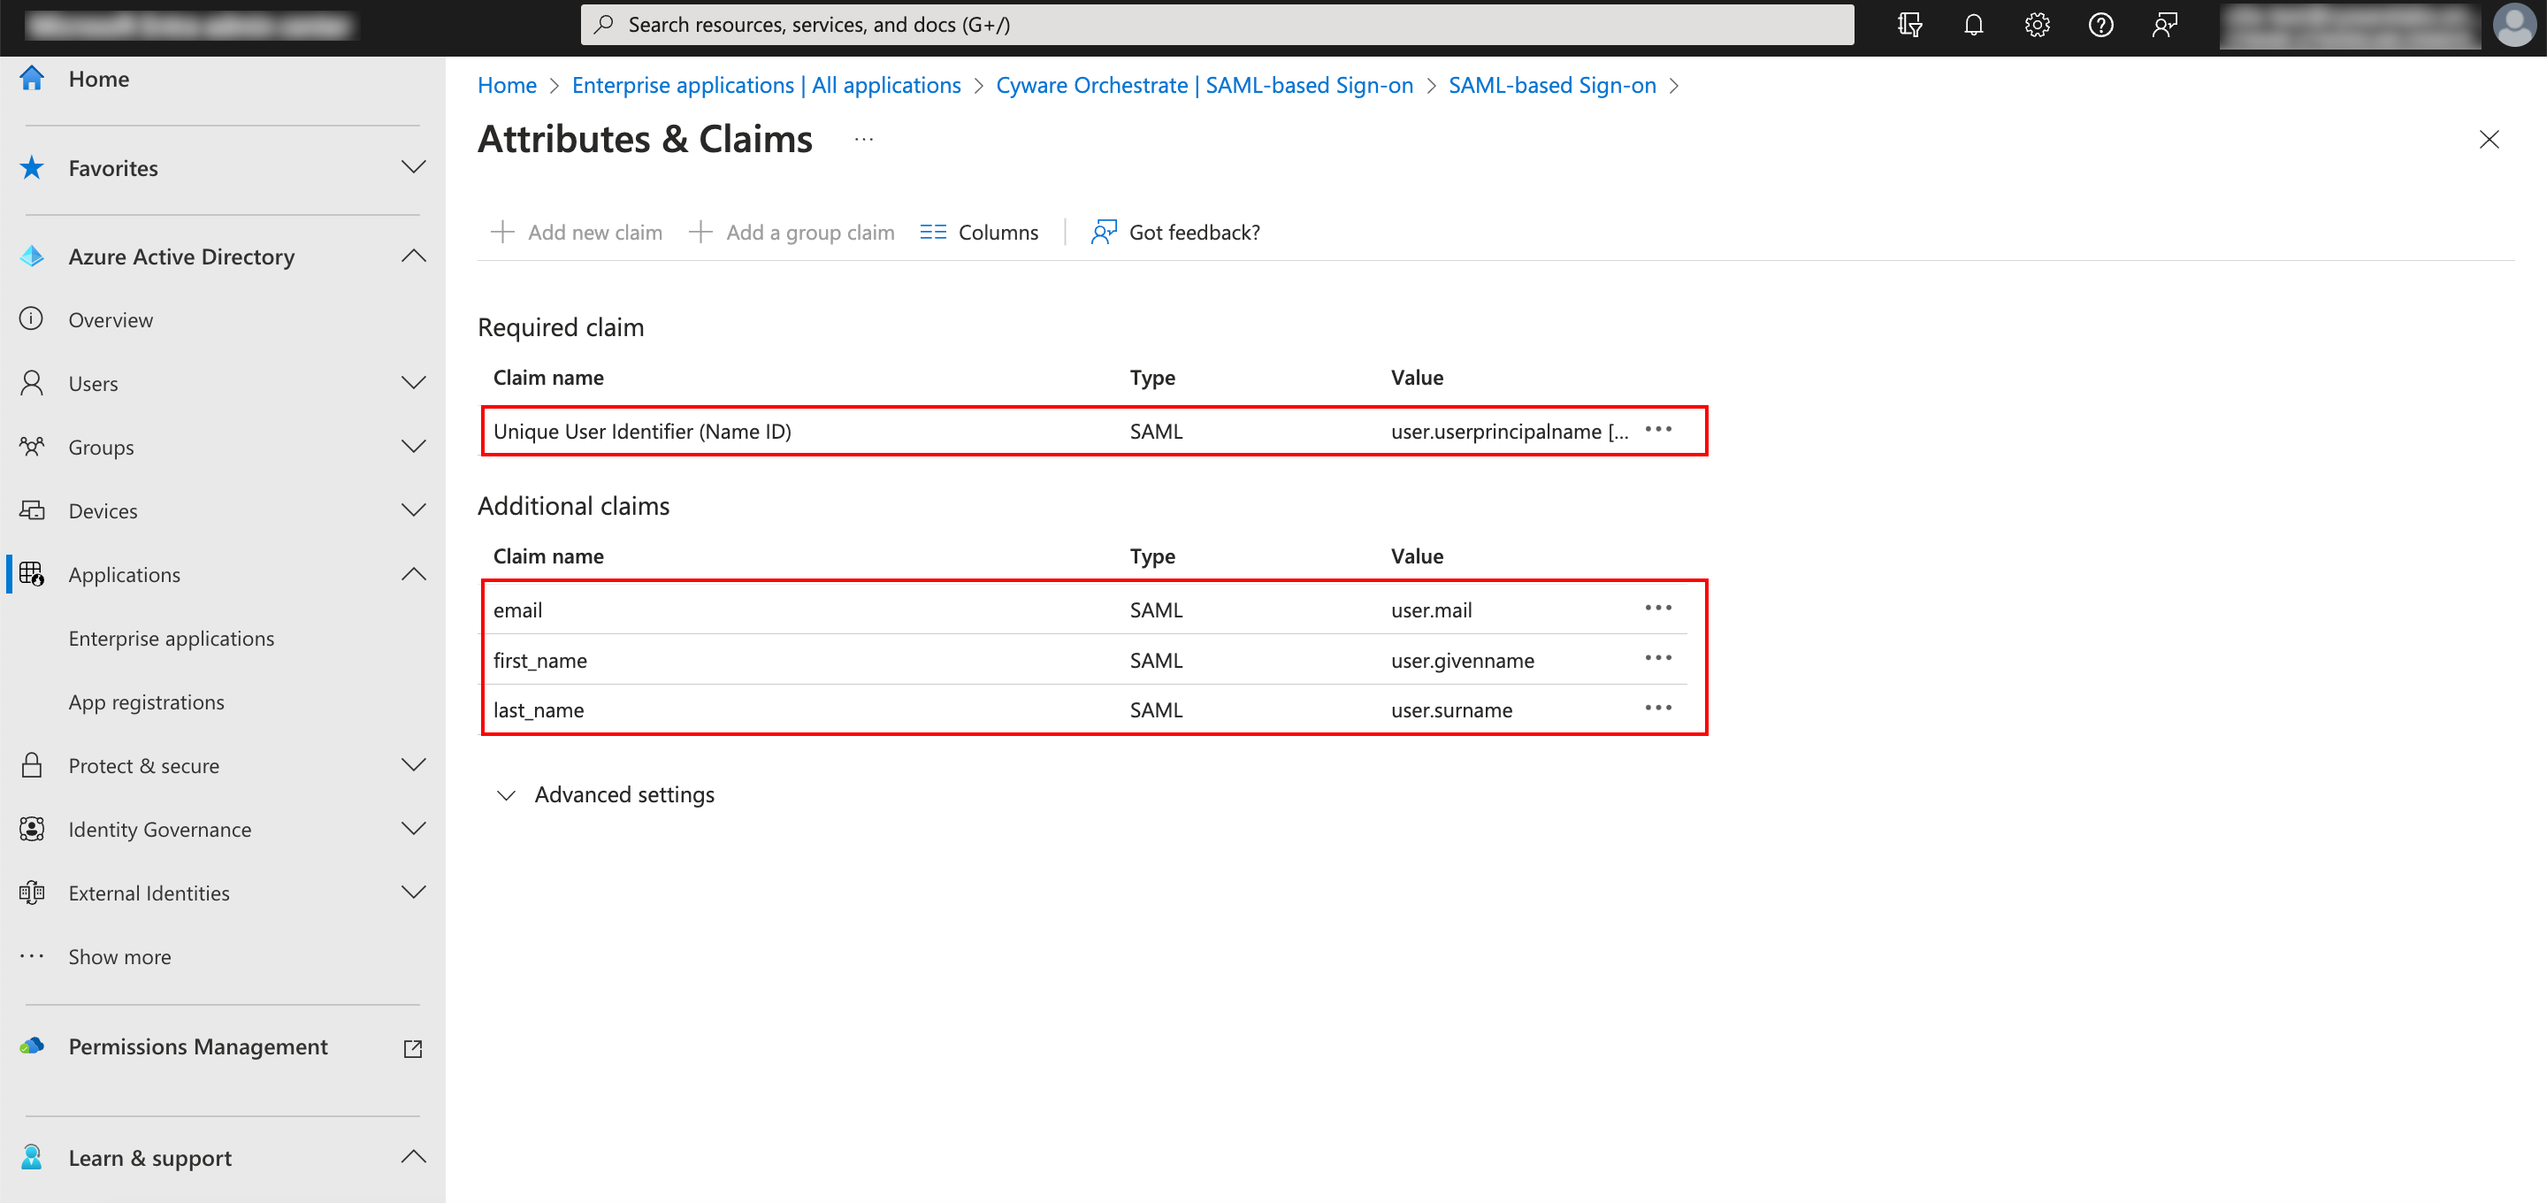Image resolution: width=2547 pixels, height=1203 pixels.
Task: Open Enterprise applications menu item
Action: pos(171,637)
